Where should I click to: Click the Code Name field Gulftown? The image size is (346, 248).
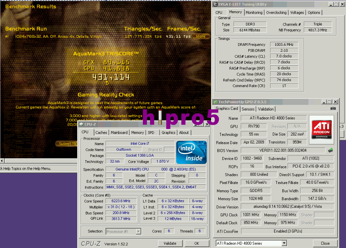124,149
